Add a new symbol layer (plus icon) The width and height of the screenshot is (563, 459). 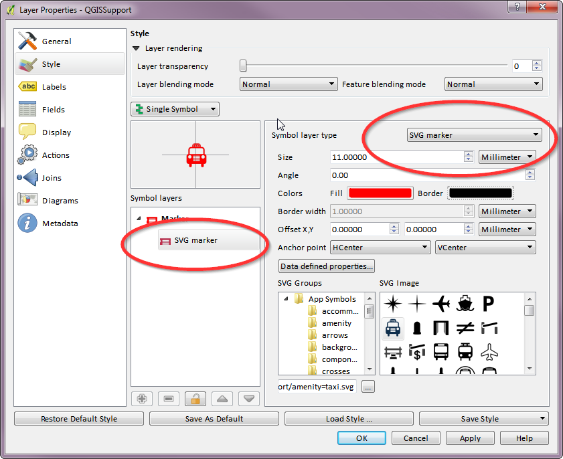[x=142, y=398]
